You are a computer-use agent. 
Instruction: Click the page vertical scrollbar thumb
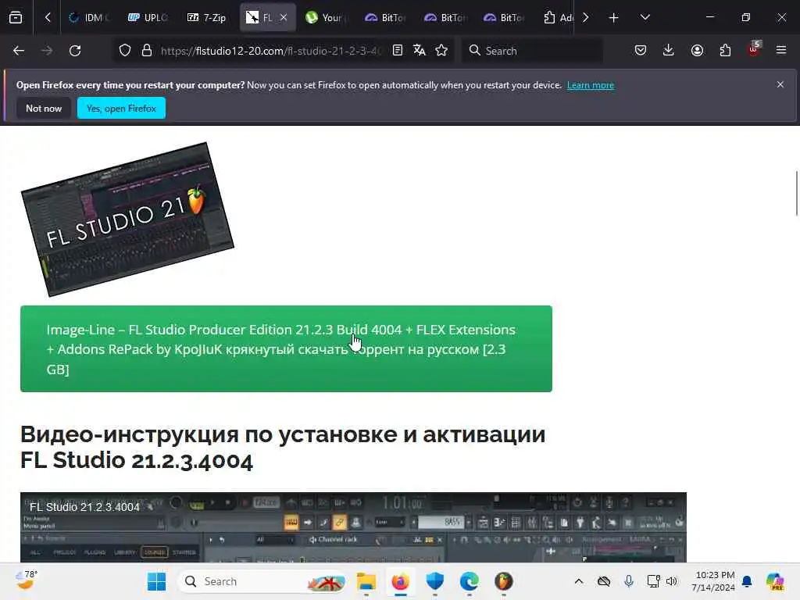point(796,194)
